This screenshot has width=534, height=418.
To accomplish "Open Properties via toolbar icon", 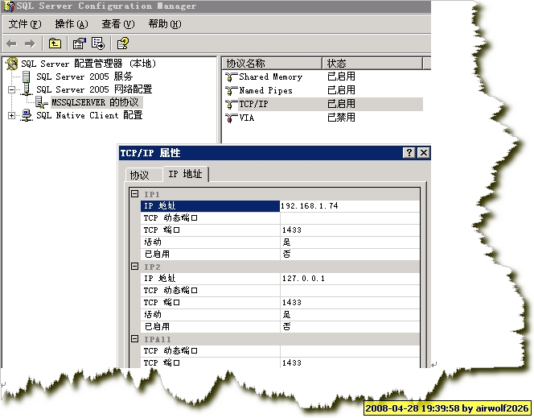I will tap(80, 43).
